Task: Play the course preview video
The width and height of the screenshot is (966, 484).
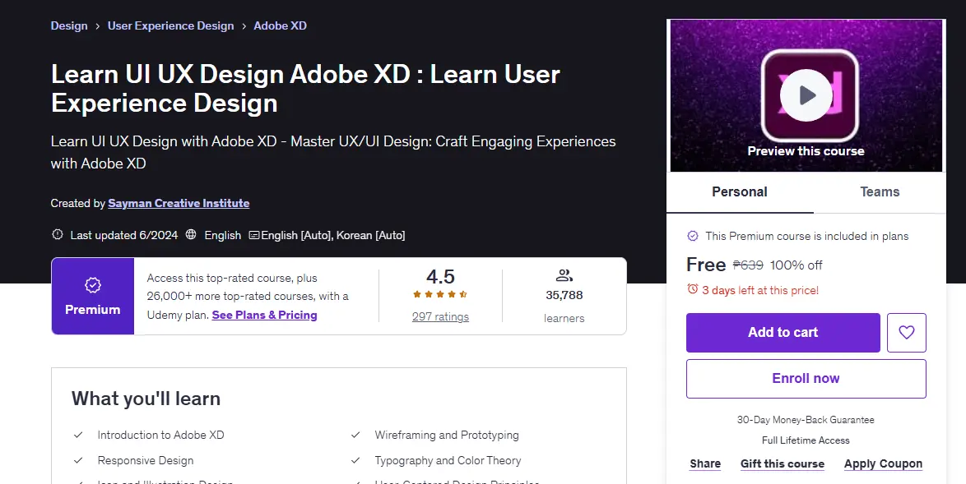Action: (x=806, y=95)
